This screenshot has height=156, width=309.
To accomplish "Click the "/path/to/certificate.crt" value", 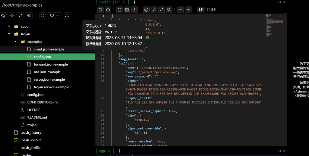I will coord(163,68).
